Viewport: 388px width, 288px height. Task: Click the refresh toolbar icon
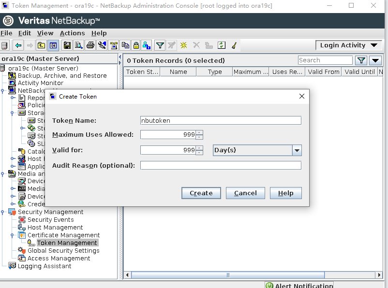coord(221,45)
